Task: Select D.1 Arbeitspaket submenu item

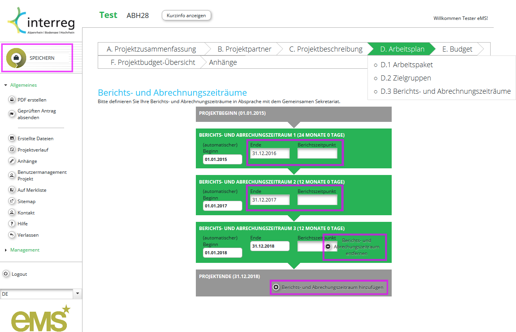Action: (407, 65)
